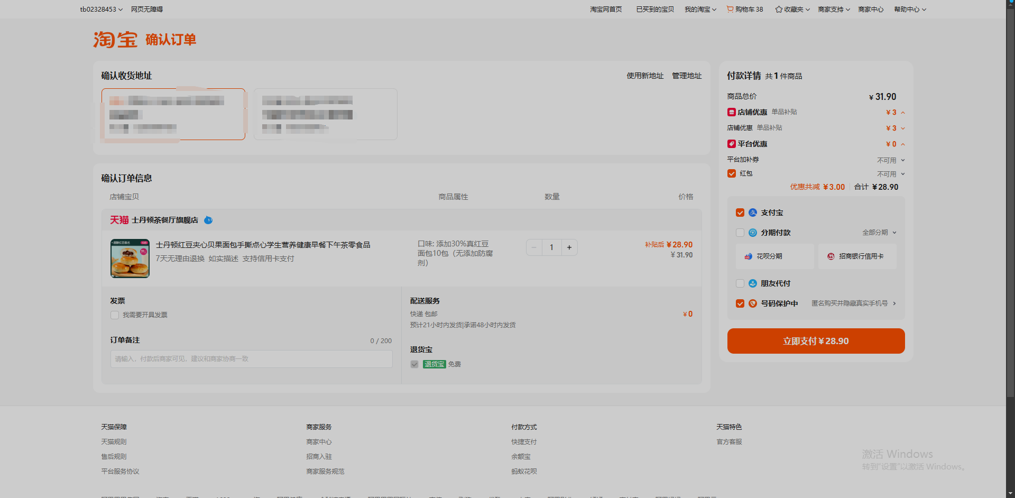Image resolution: width=1015 pixels, height=498 pixels.
Task: Click the Tmall logo beside the store name
Action: 119,220
